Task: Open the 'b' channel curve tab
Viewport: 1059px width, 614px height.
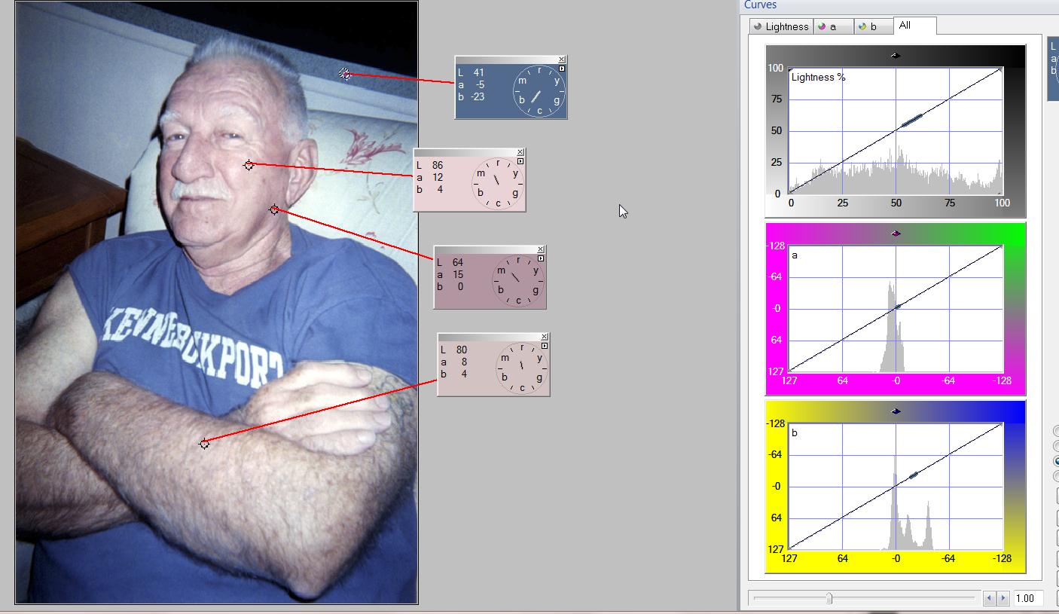Action: [x=873, y=26]
